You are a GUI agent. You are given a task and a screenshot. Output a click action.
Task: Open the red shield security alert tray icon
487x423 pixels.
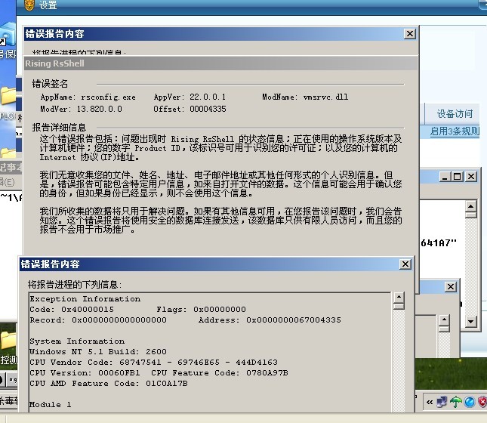482,402
